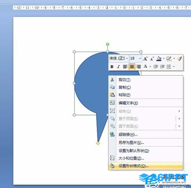Align text right
The image size is (191, 188).
coord(139,67)
